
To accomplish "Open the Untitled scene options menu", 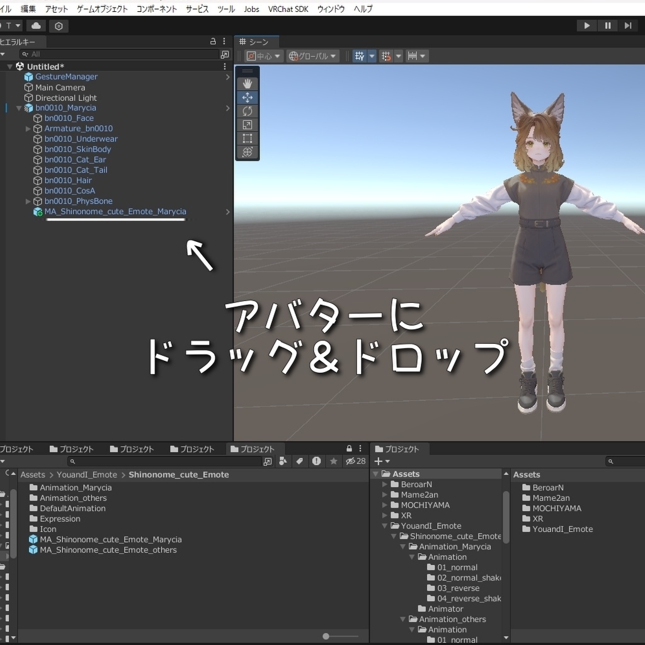I will click(225, 66).
